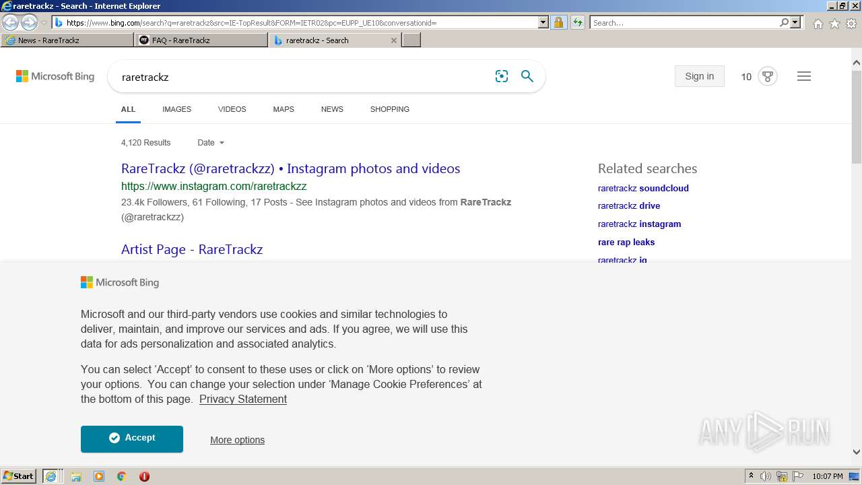Open the IE Home icon
This screenshot has width=862, height=485.
[x=818, y=24]
